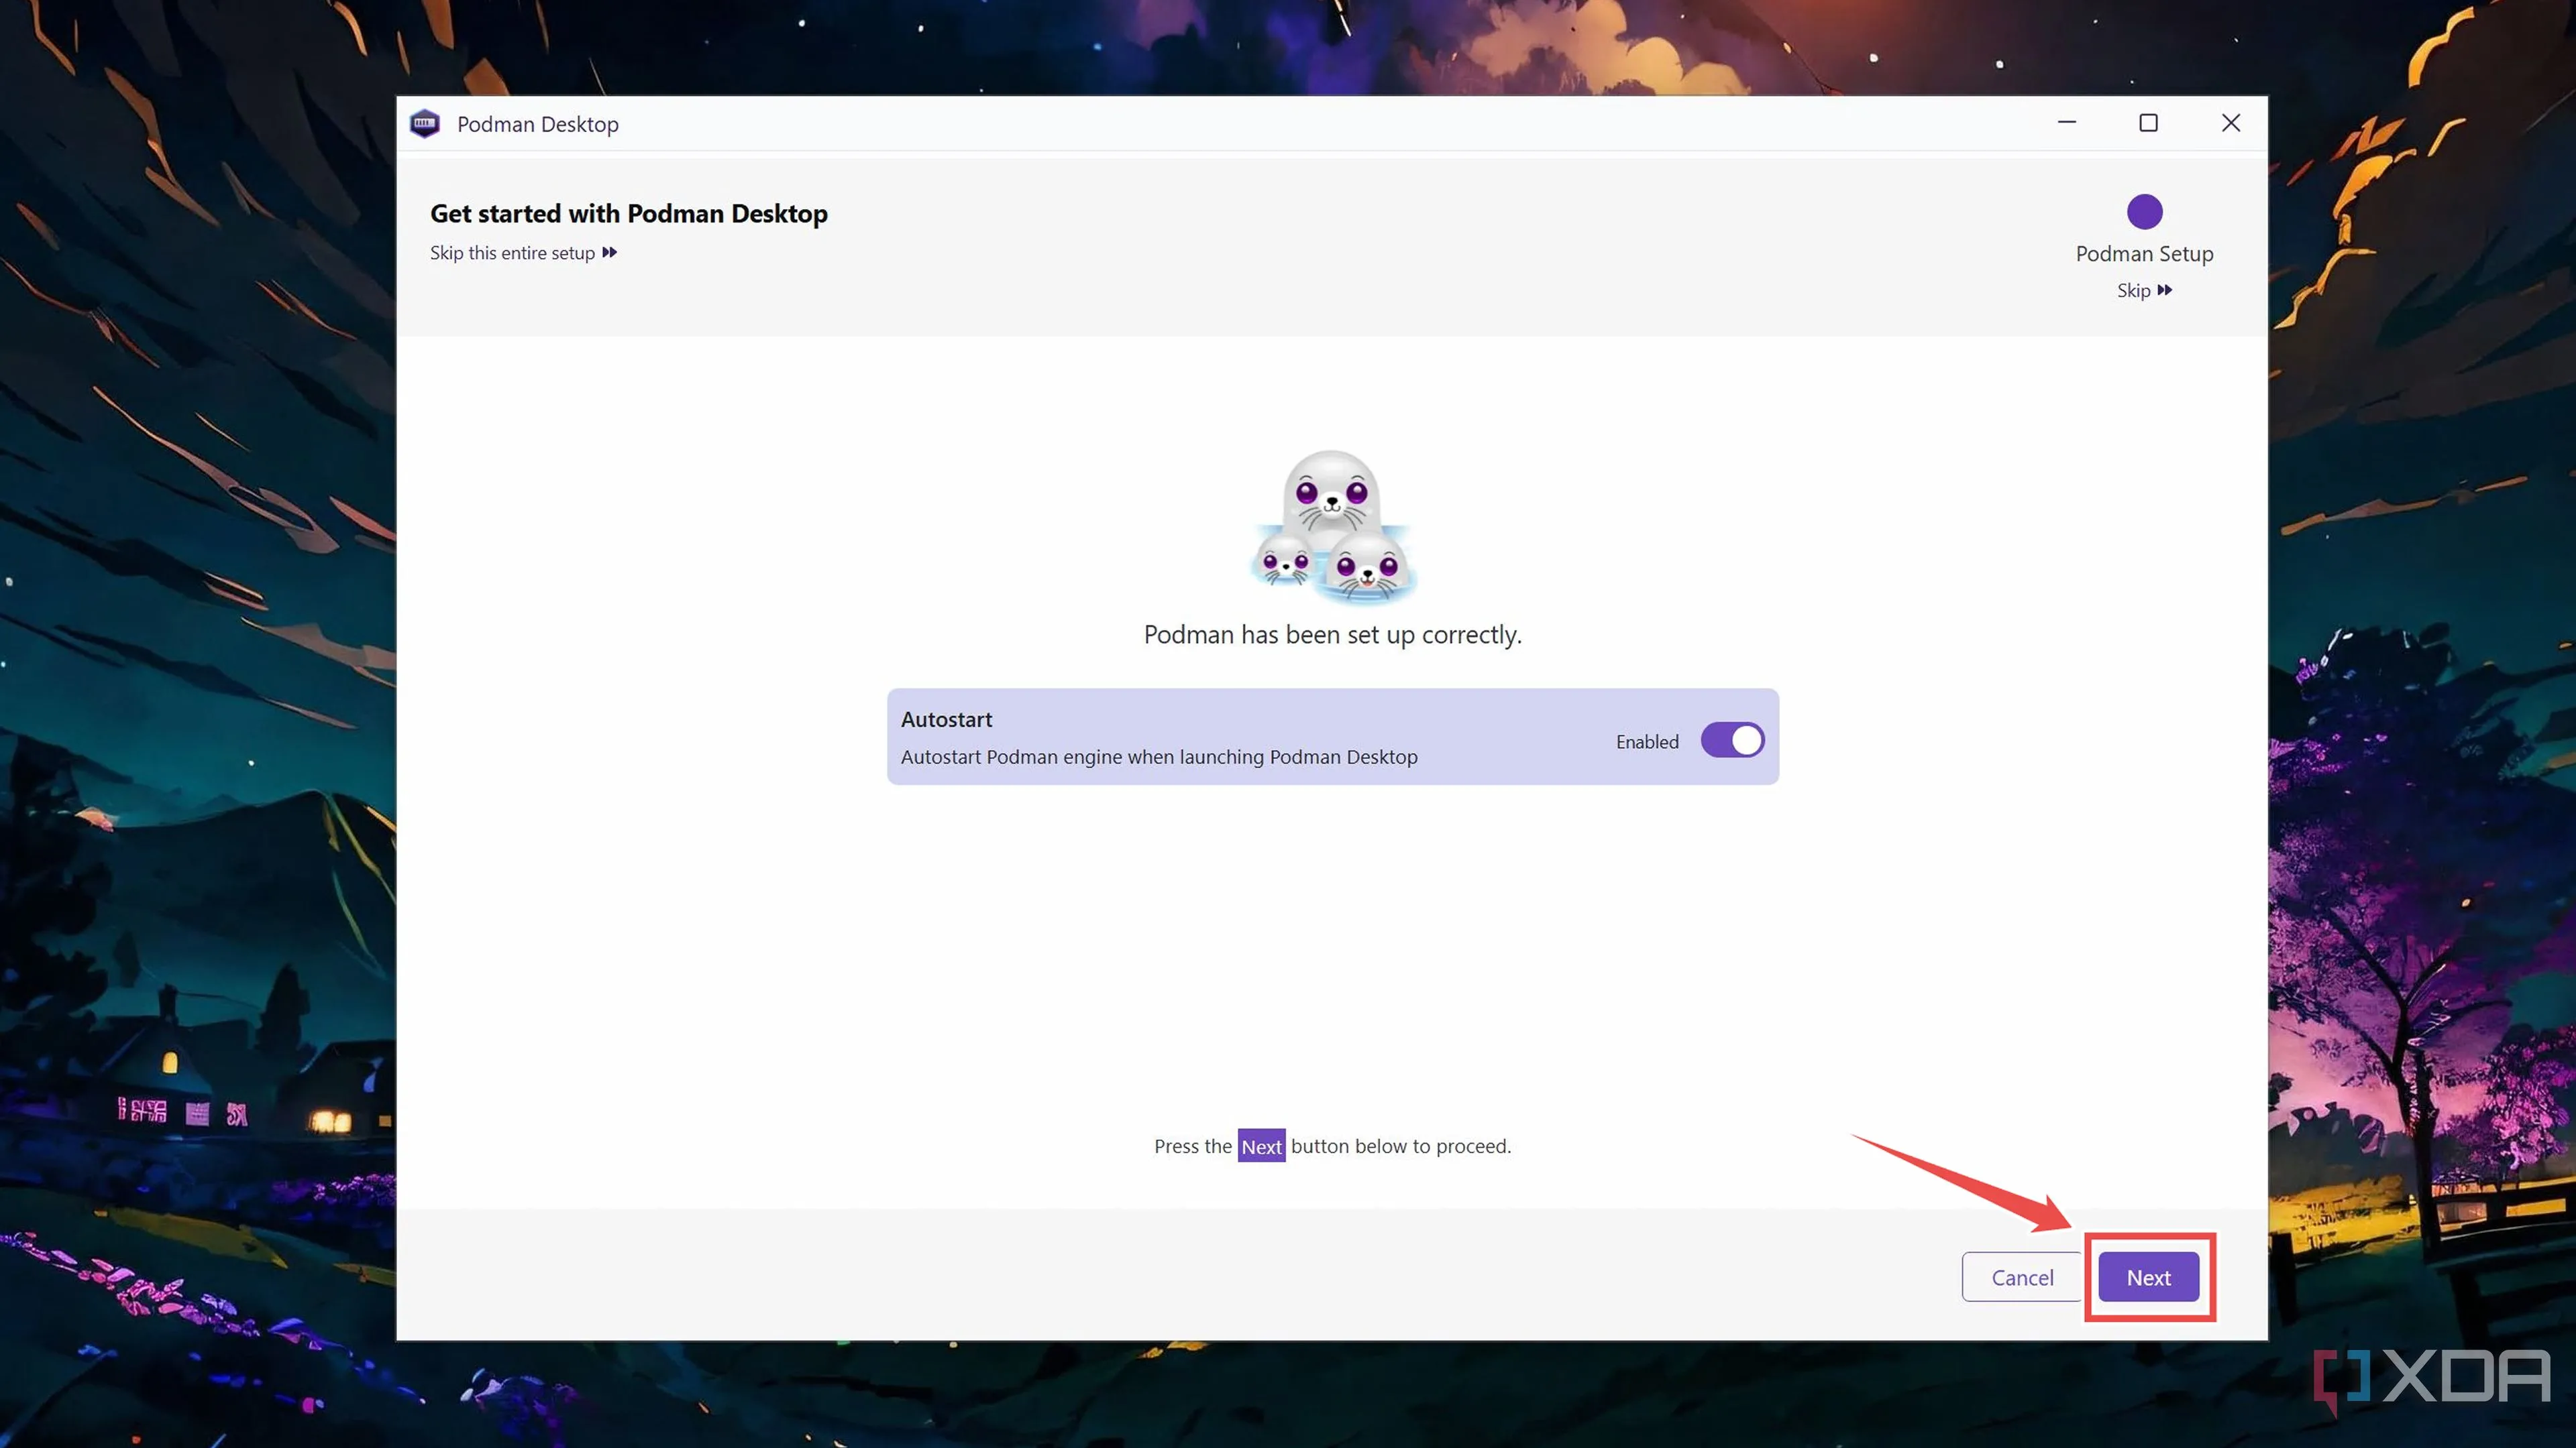Click the 'Get started with Podman Desktop' heading
This screenshot has width=2576, height=1448.
(x=629, y=214)
